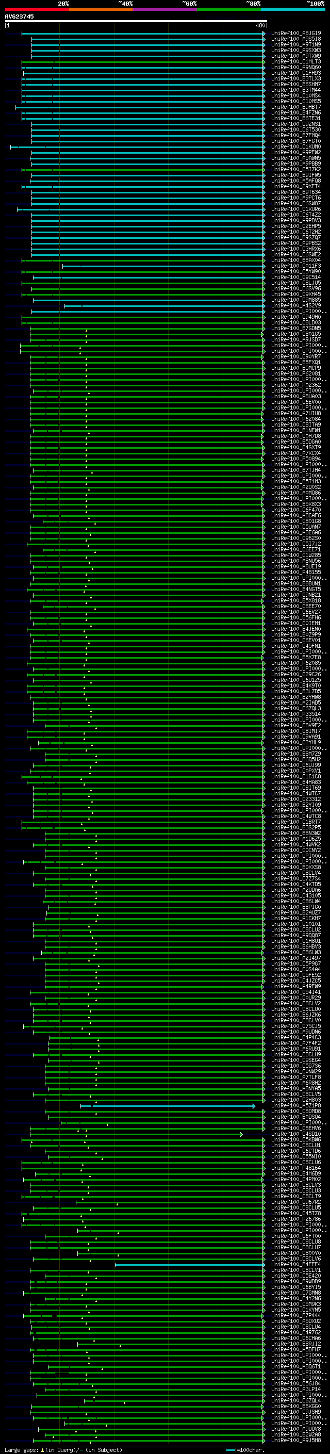
Task: Open hit UniRef100_C1MLT3
Action: click(x=296, y=61)
